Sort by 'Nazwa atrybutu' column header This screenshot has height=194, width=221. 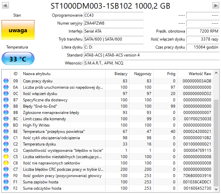(63, 74)
